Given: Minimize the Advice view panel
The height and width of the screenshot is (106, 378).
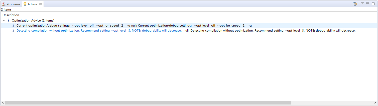Looking at the screenshot, I should point(367,3).
